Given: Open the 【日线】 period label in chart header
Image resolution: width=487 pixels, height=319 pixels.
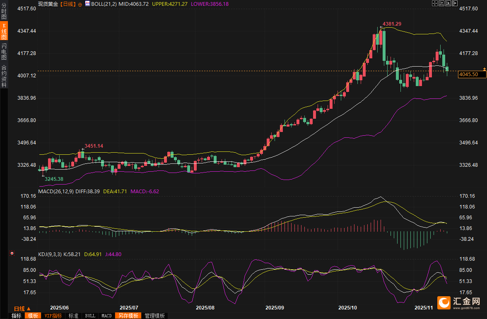Looking at the screenshot, I should [x=68, y=4].
